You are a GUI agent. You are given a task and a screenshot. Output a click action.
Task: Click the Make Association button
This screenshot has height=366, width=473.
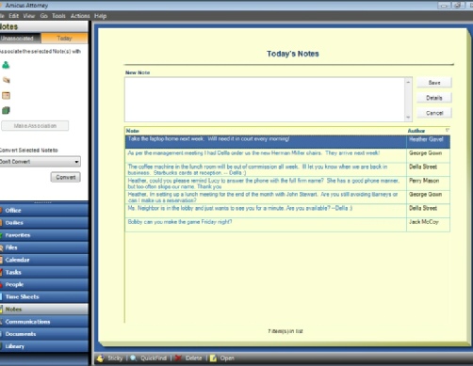35,126
